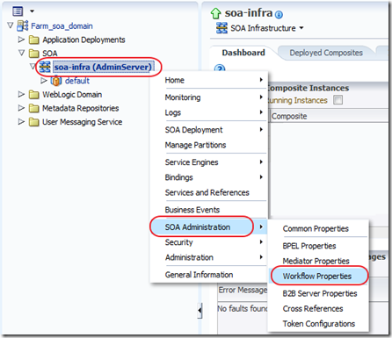The image size is (392, 338).
Task: Select soa-infra (AdminServer) in the tree
Action: (103, 67)
